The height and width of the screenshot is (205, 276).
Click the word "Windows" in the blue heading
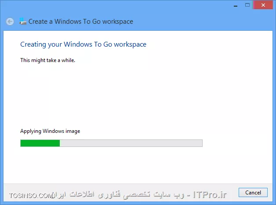tap(78, 44)
